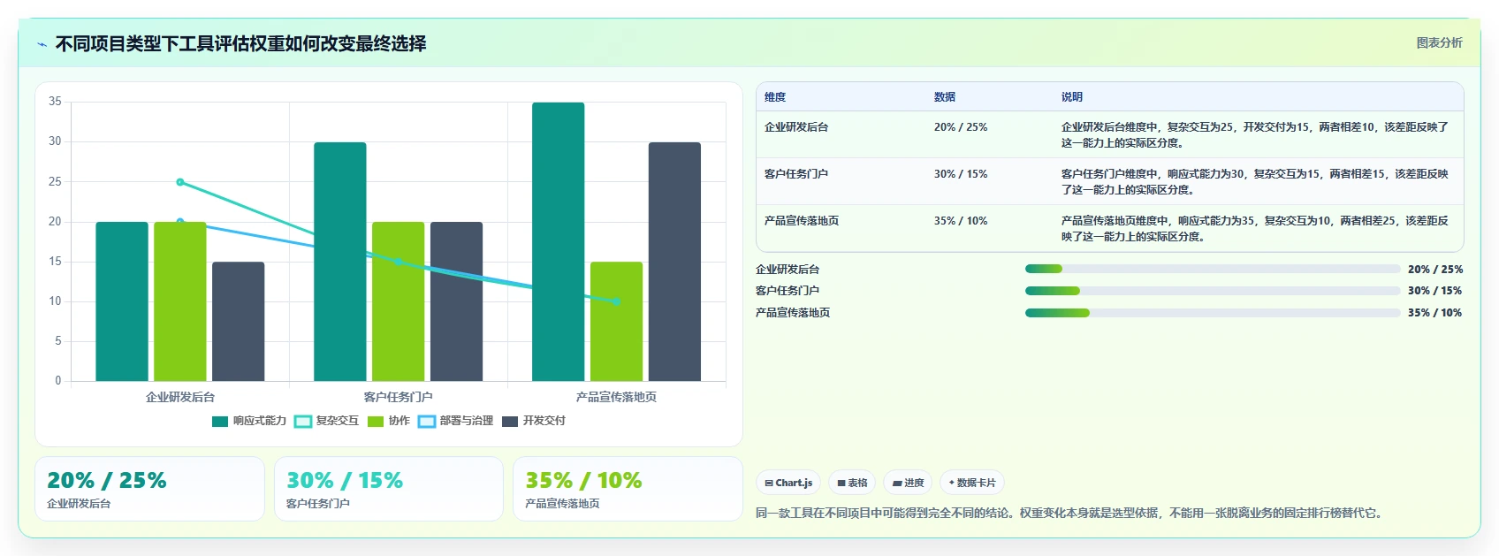Click the "20% / 25%" table data cell
This screenshot has height=556, width=1499.
click(x=961, y=127)
